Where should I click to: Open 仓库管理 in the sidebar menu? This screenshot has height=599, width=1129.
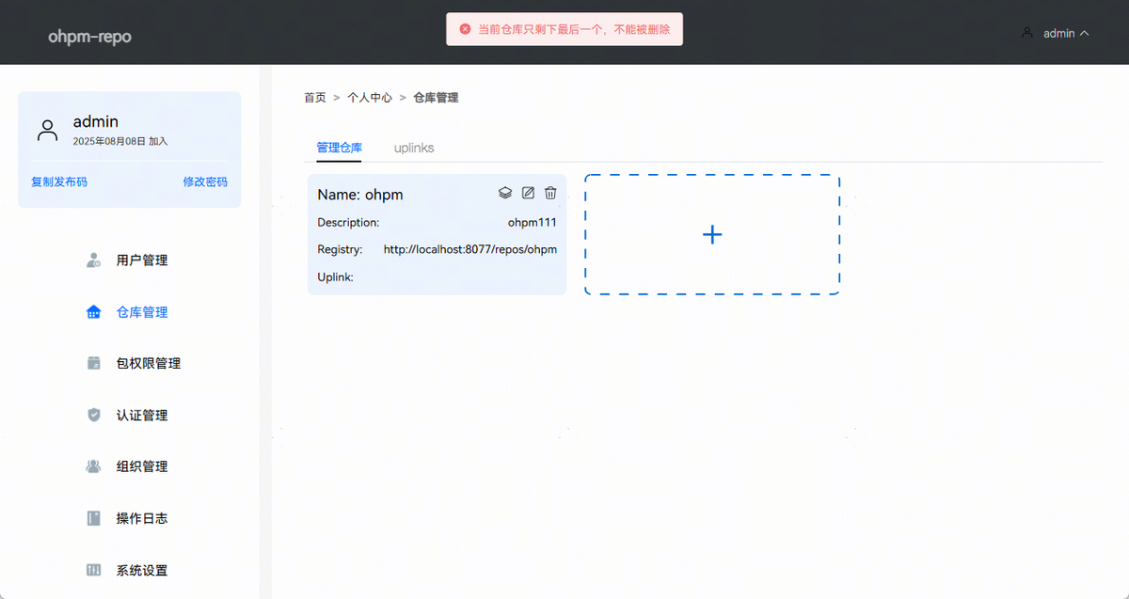141,312
